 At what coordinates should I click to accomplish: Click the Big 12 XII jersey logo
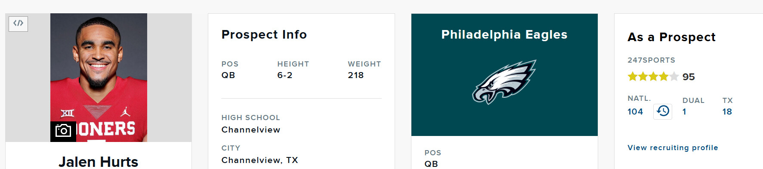(67, 113)
